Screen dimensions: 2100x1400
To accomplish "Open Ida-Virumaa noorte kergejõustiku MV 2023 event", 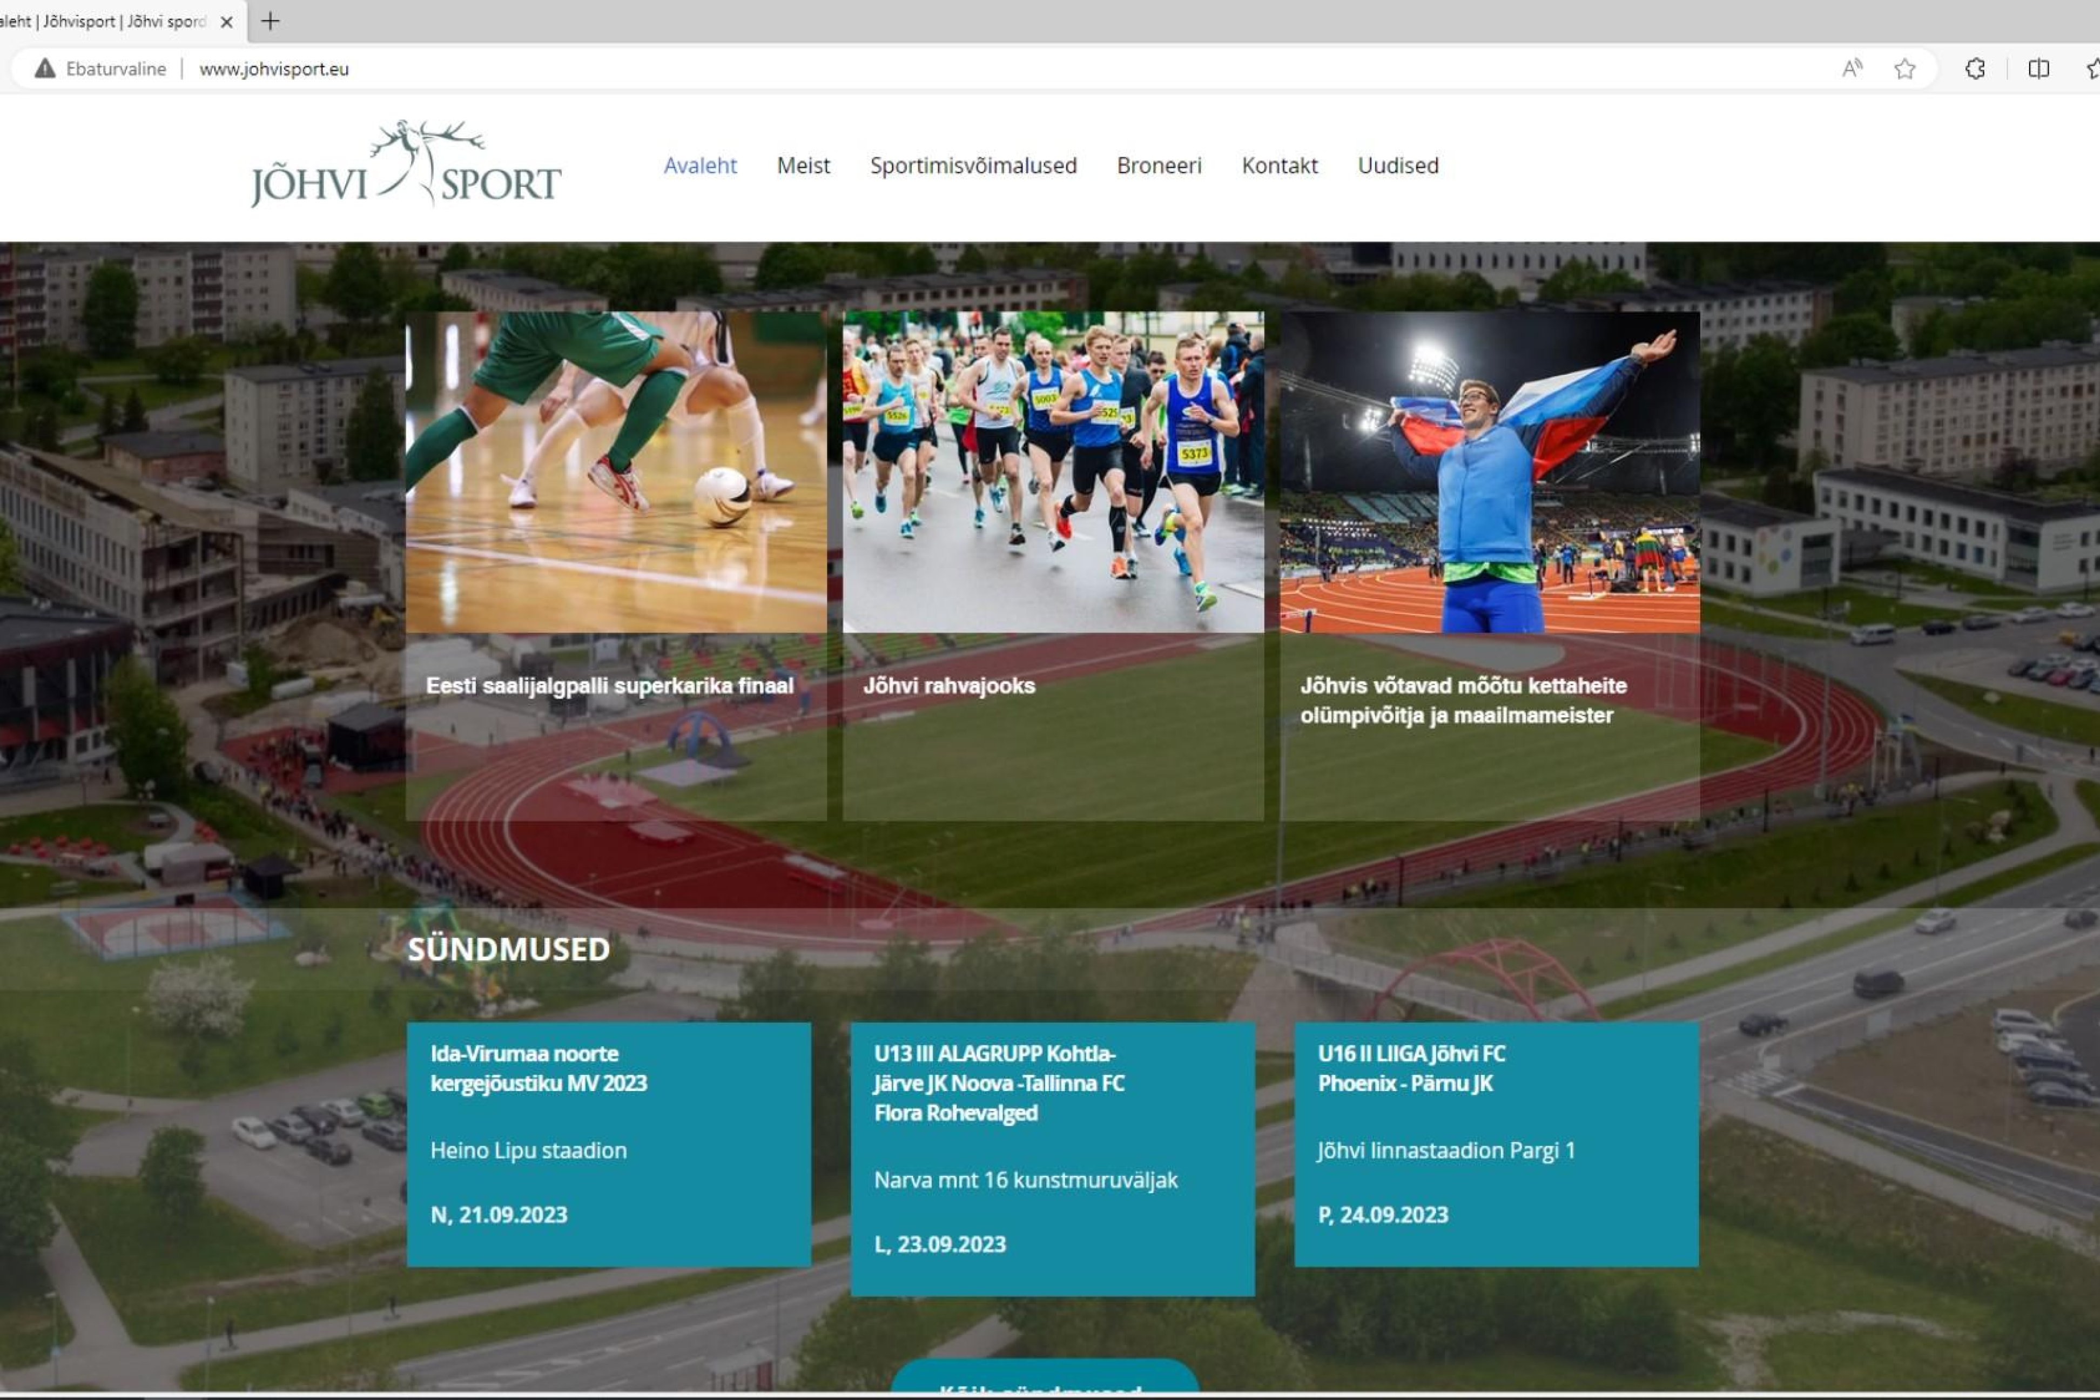I will click(539, 1068).
